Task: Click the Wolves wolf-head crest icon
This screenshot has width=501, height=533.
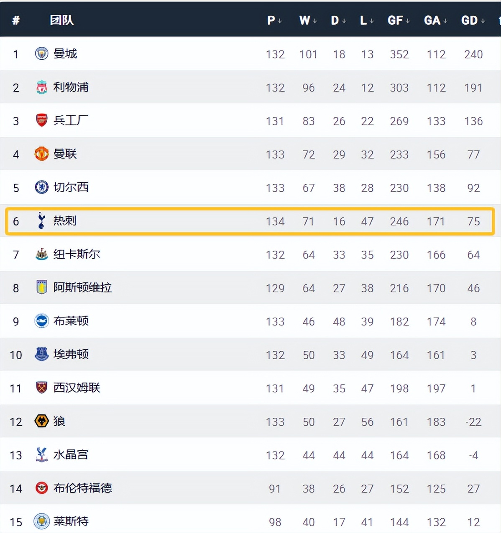Action: 41,421
